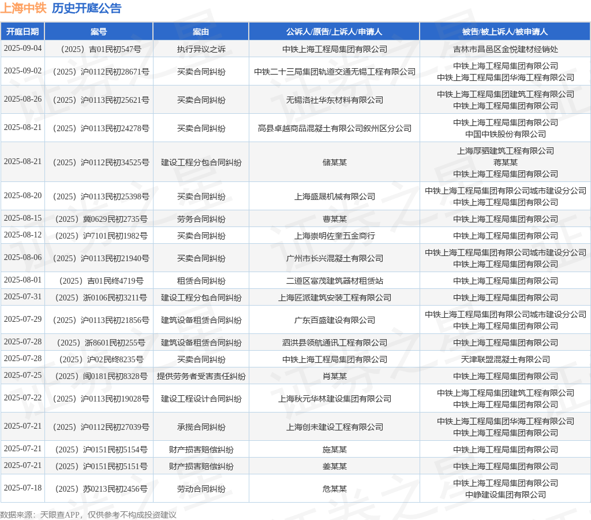The width and height of the screenshot is (591, 520).
Task: Select case number (2025)浙8601民初255号
Action: pyautogui.click(x=100, y=343)
